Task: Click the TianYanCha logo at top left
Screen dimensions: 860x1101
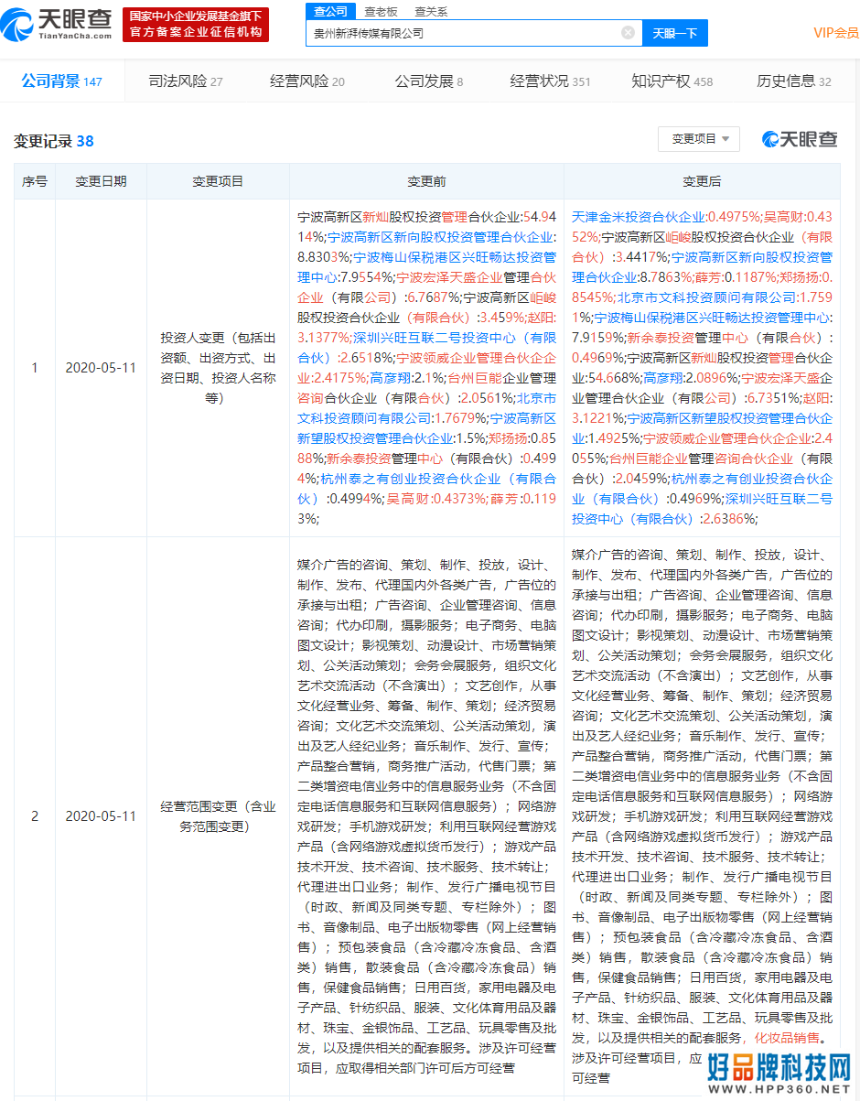Action: (57, 25)
